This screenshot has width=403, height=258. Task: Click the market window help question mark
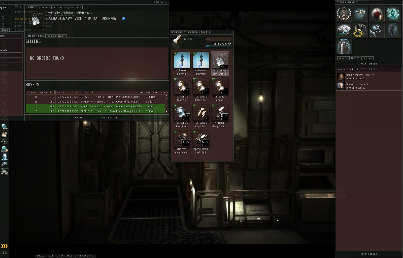155,2
